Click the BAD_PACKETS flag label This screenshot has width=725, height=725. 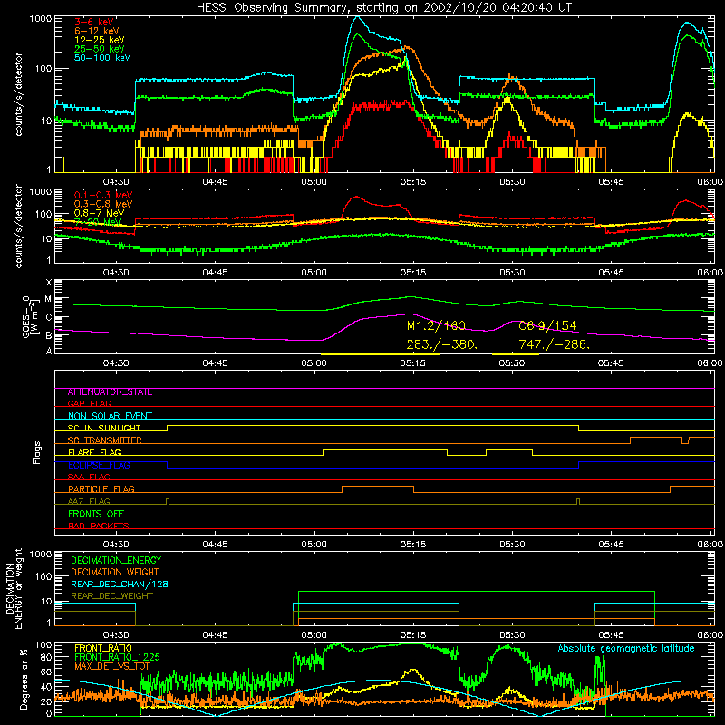(98, 526)
